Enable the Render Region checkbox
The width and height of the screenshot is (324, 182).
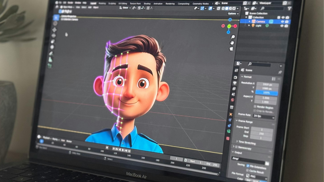(255, 107)
